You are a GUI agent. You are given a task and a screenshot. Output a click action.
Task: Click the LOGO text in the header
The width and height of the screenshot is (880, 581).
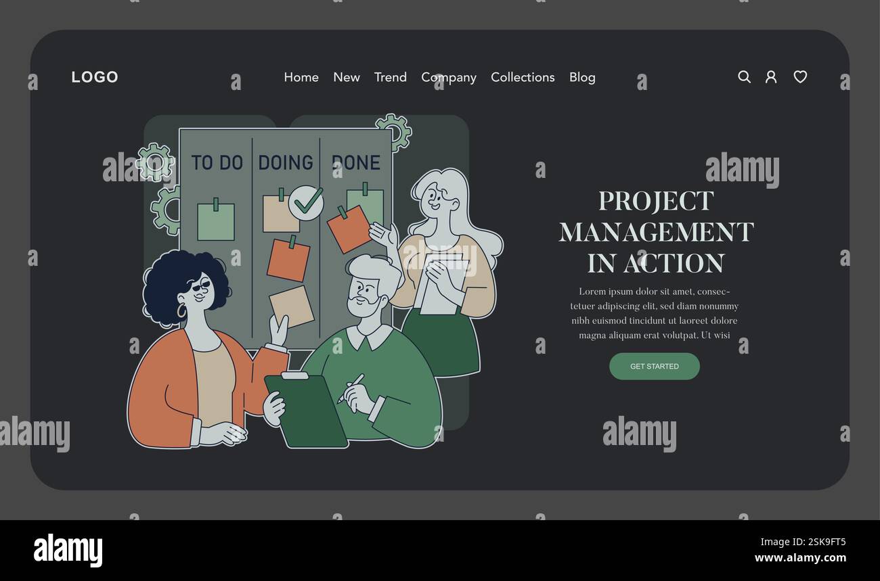click(95, 77)
